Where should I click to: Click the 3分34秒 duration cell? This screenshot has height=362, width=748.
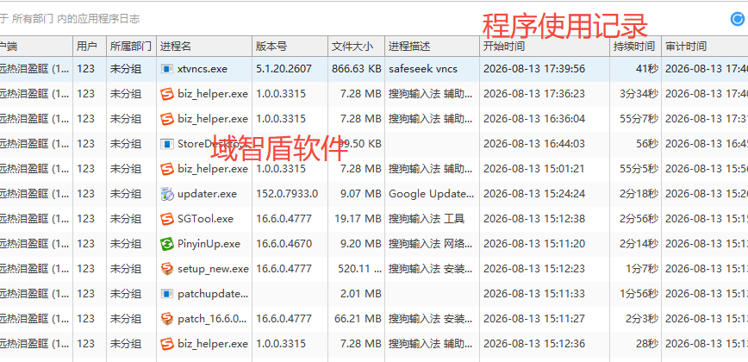click(x=639, y=94)
